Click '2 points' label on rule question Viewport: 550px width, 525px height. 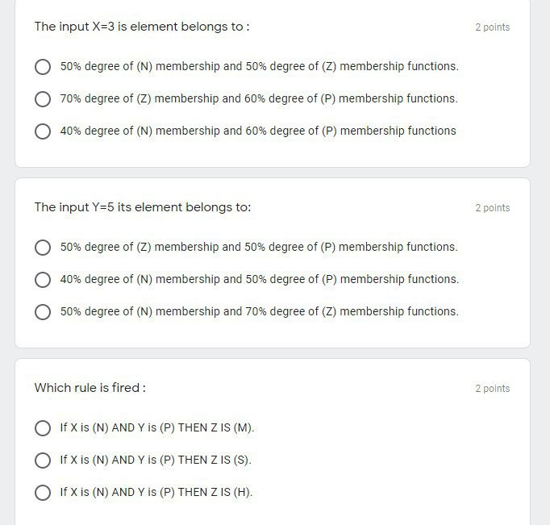coord(493,389)
